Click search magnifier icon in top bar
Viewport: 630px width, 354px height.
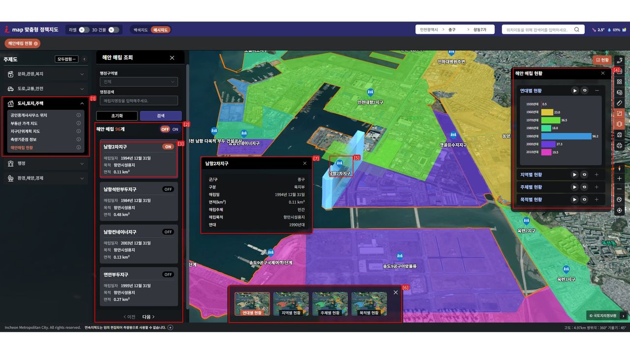pyautogui.click(x=577, y=29)
